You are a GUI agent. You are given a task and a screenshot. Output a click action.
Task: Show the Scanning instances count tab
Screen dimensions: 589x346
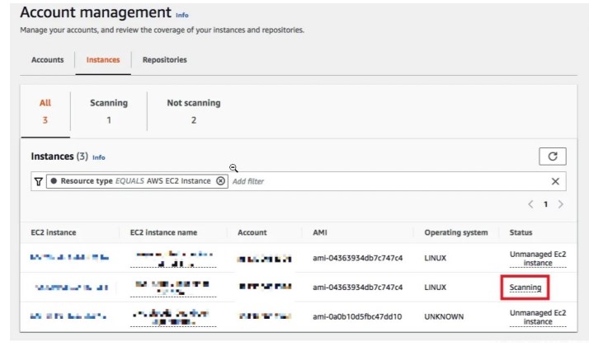coord(108,111)
